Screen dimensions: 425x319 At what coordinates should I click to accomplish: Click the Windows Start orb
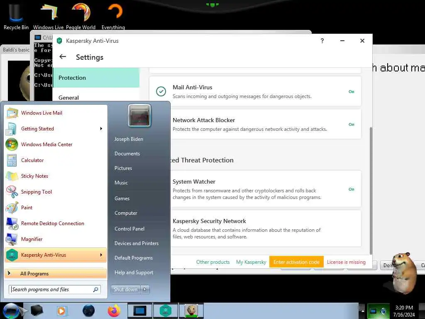(x=11, y=311)
